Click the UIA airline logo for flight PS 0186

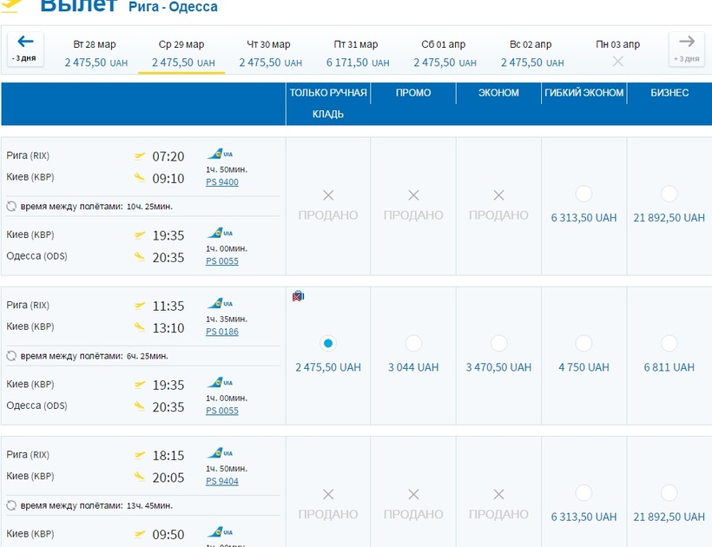[220, 304]
